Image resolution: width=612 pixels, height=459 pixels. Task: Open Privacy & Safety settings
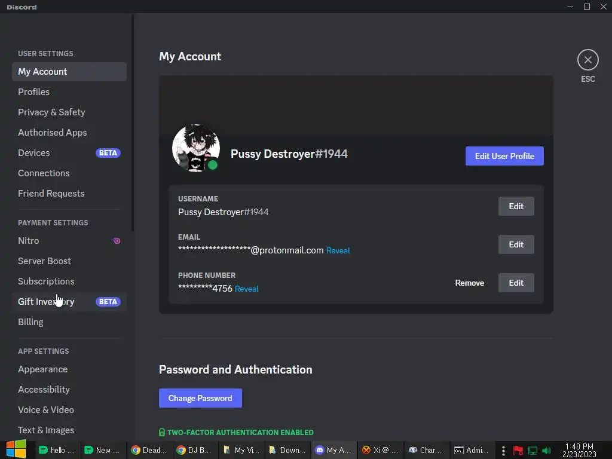point(69,112)
